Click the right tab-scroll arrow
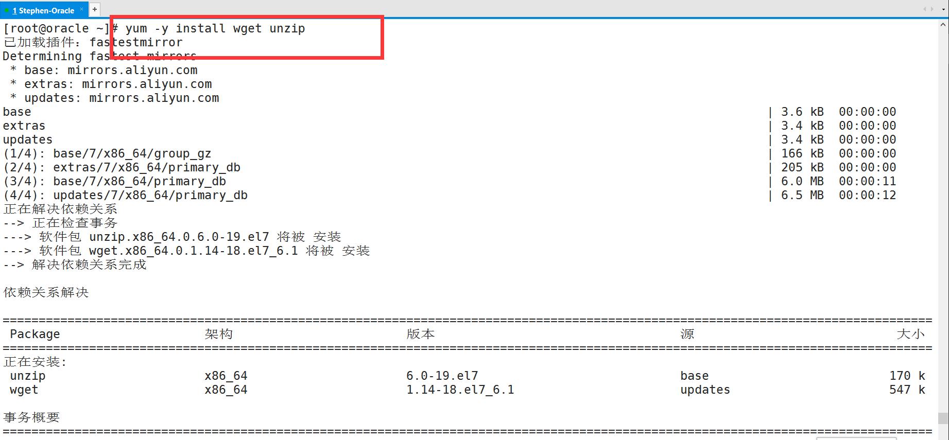 (x=932, y=9)
